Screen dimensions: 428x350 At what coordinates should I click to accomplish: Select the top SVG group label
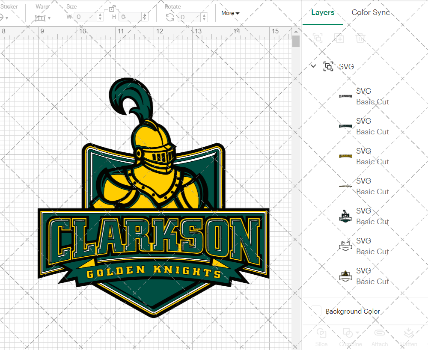pyautogui.click(x=346, y=67)
